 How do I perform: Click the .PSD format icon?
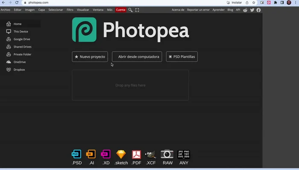(x=76, y=154)
